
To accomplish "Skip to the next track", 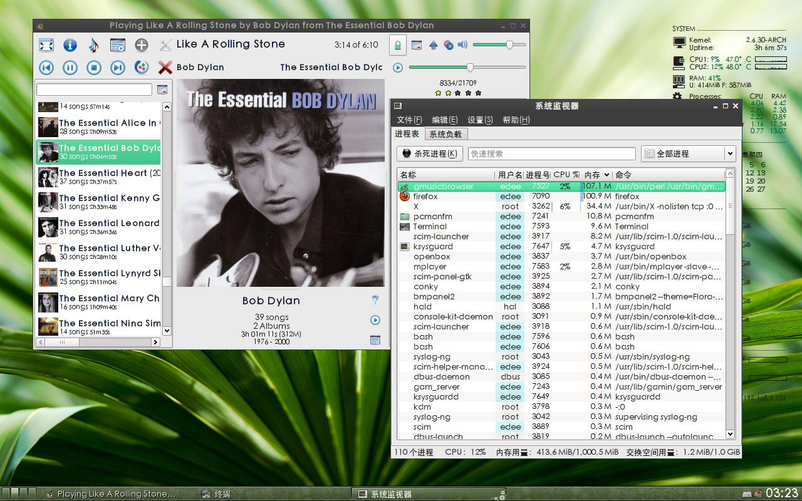I will 118,68.
